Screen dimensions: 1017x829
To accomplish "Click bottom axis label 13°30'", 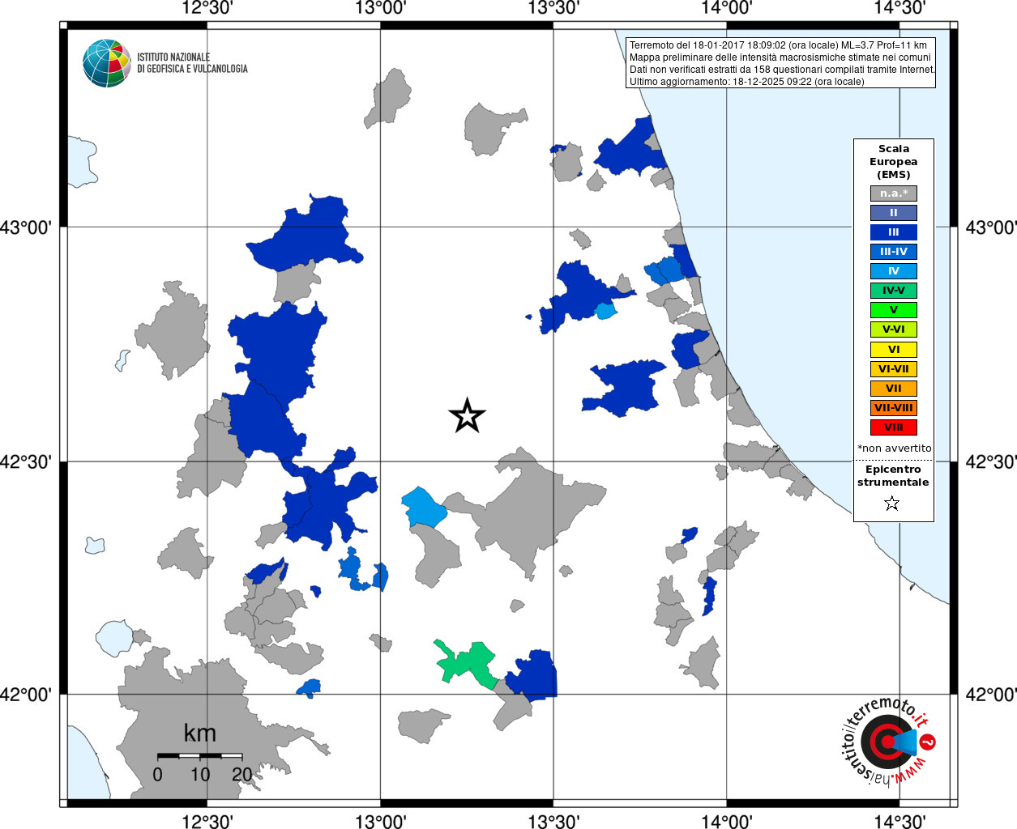I will point(553,822).
